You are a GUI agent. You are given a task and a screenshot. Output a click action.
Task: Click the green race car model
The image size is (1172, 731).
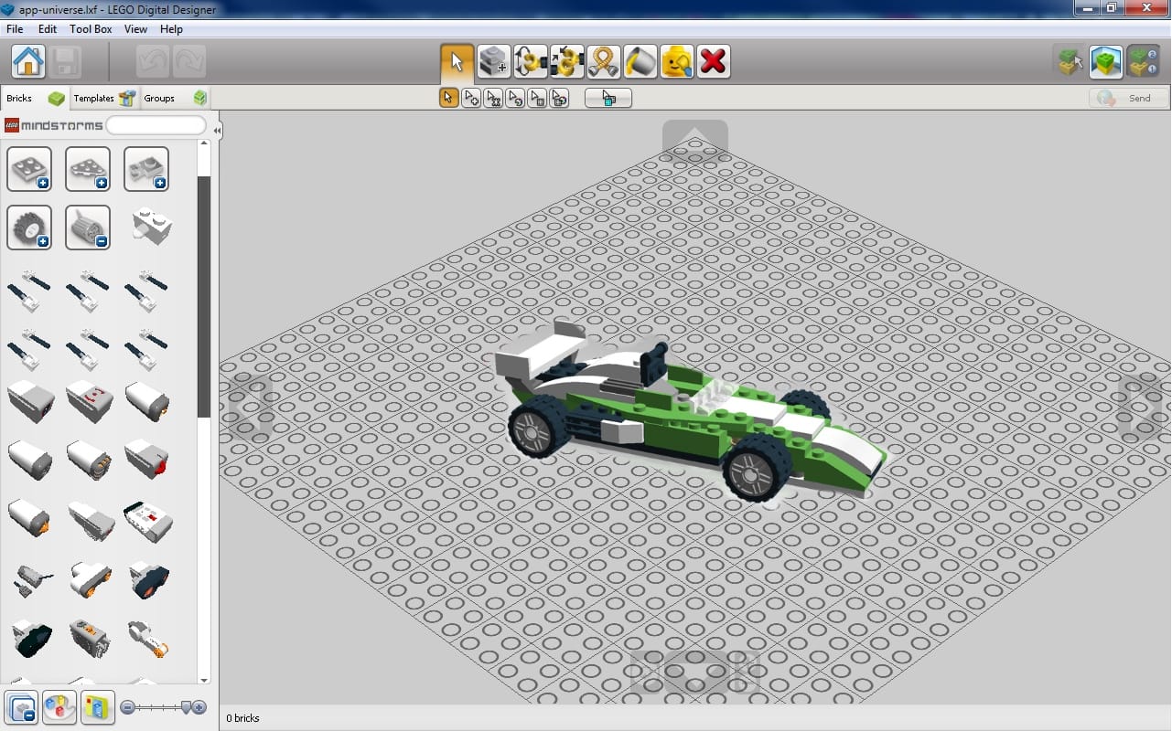click(692, 412)
